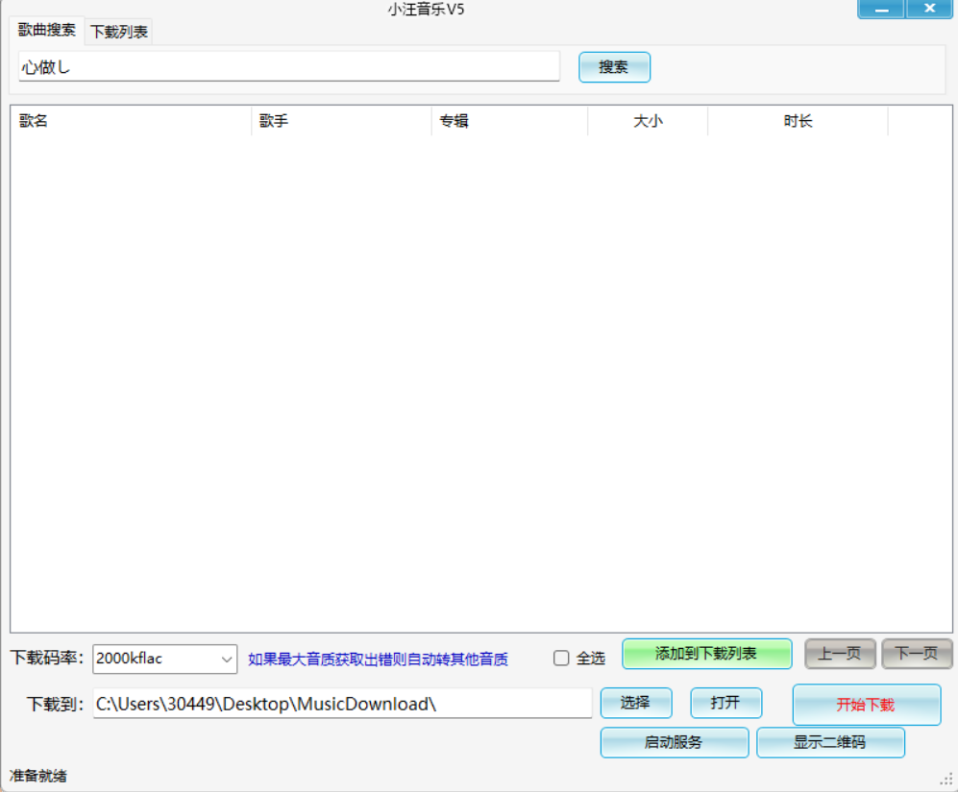958x792 pixels.
Task: Toggle the 全选 checkbox
Action: coord(562,659)
